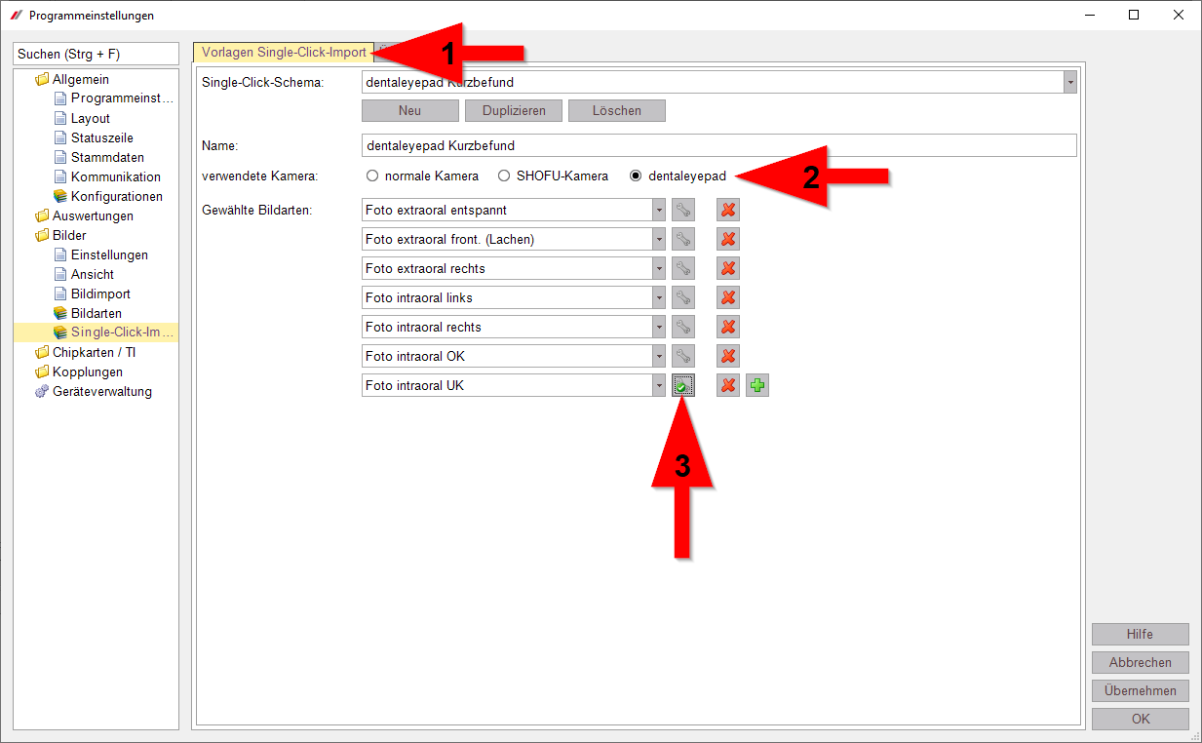Click the Abbrechen button
This screenshot has width=1202, height=743.
[x=1141, y=662]
